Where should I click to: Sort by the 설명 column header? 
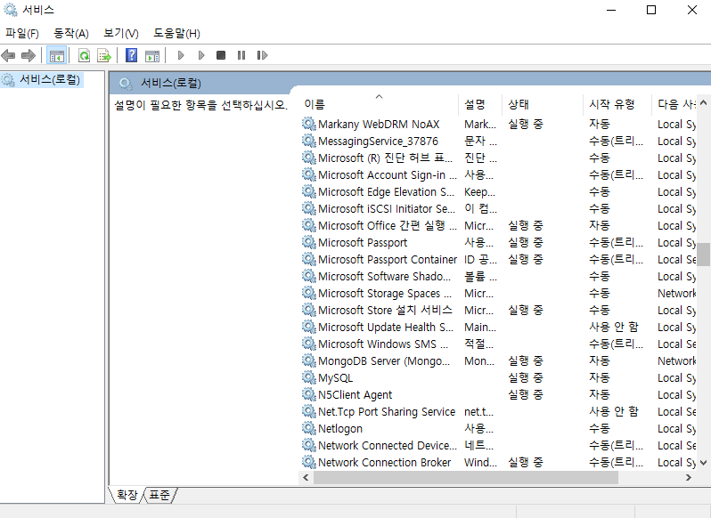479,104
